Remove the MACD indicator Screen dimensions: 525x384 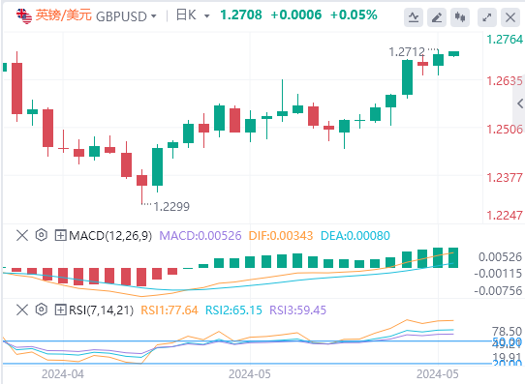(x=22, y=236)
